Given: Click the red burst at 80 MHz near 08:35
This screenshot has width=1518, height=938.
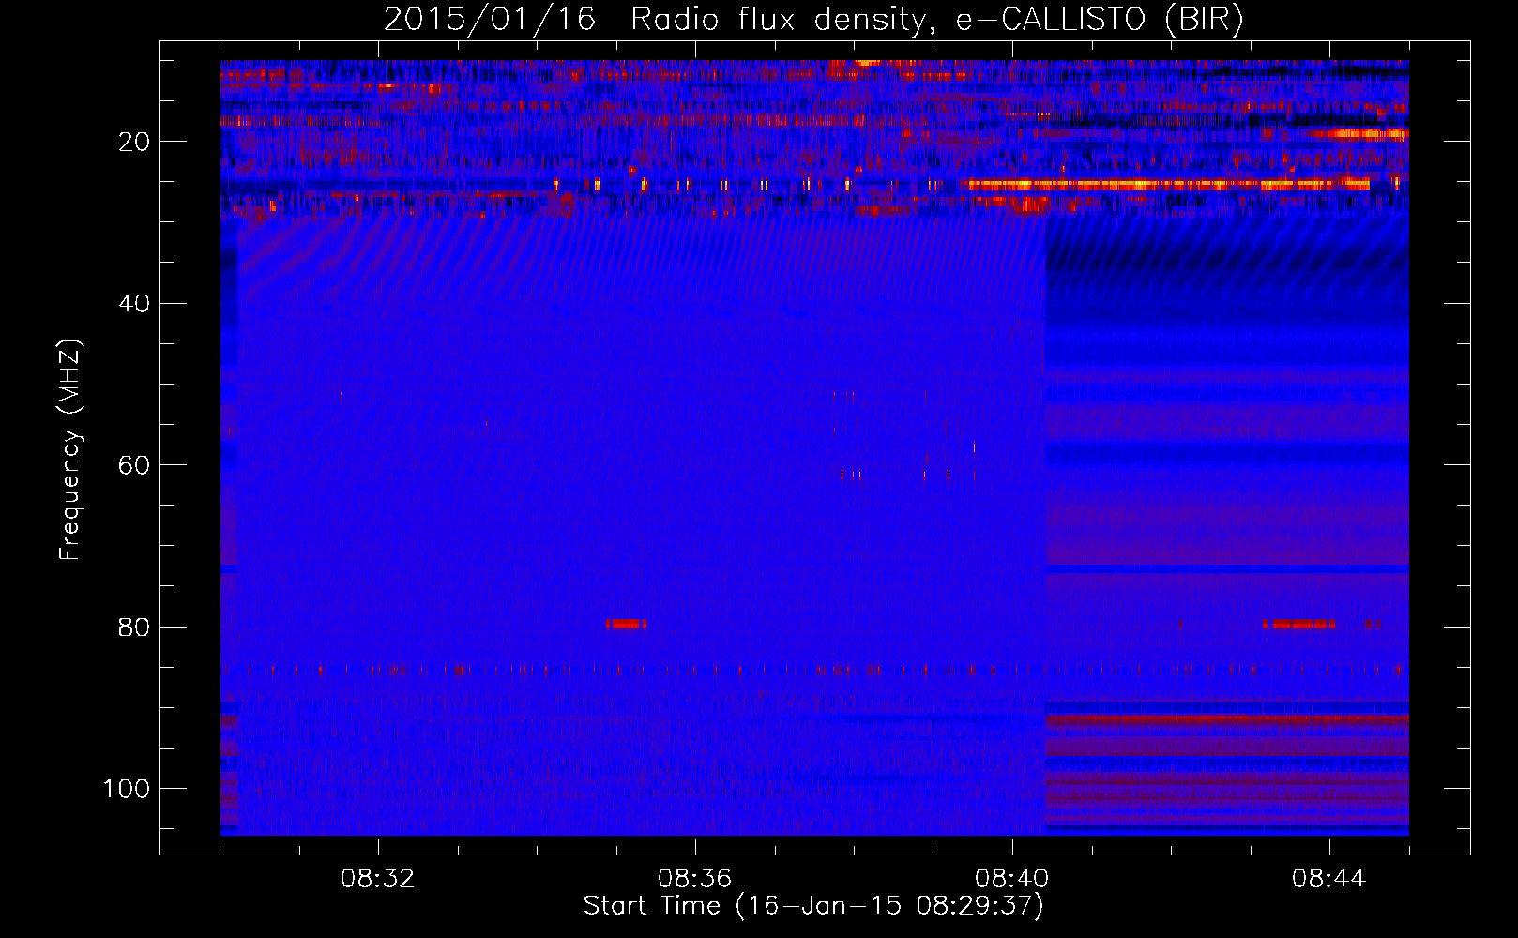Looking at the screenshot, I should pos(626,624).
